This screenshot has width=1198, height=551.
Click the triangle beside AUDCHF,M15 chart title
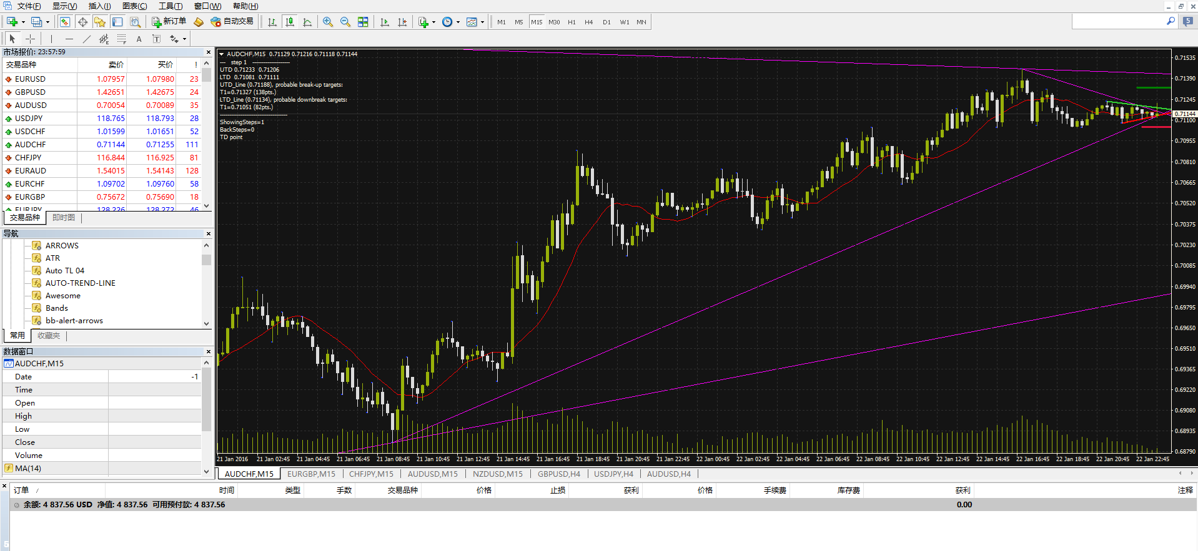[222, 54]
